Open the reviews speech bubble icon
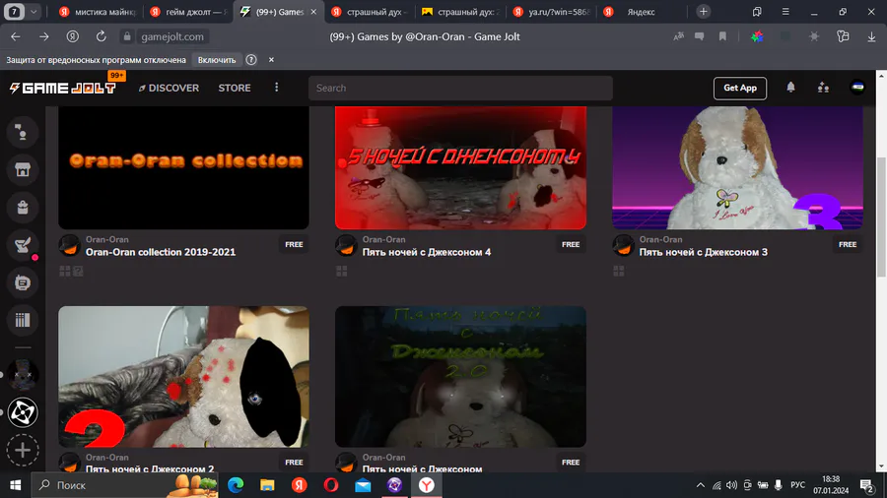This screenshot has height=498, width=887. click(700, 36)
